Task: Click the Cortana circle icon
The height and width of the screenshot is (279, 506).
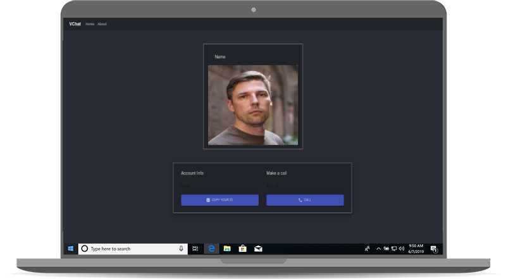Action: click(85, 249)
